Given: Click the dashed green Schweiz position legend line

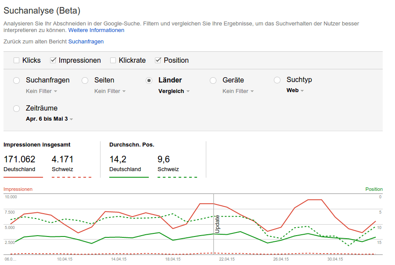Looking at the screenshot, I should coord(177,177).
